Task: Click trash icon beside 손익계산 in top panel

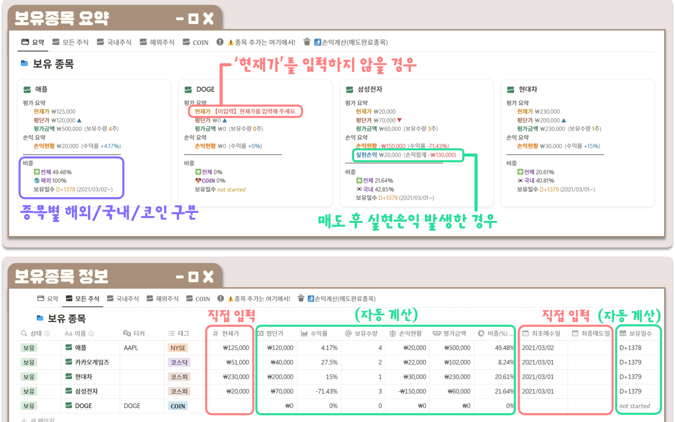Action: 307,42
